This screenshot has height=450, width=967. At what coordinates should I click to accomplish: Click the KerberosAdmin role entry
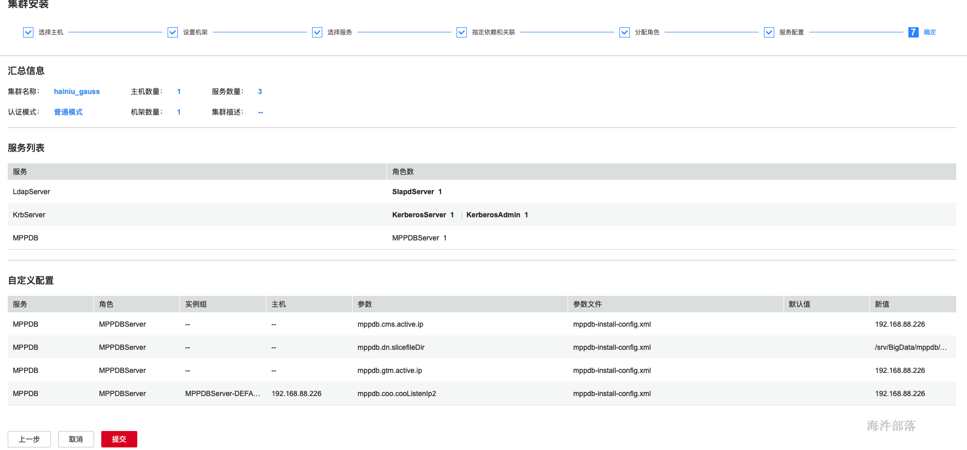click(497, 215)
